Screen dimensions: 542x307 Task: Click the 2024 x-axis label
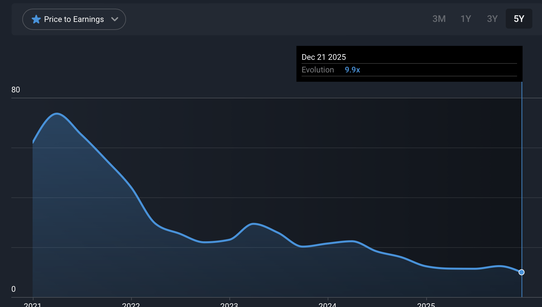328,305
